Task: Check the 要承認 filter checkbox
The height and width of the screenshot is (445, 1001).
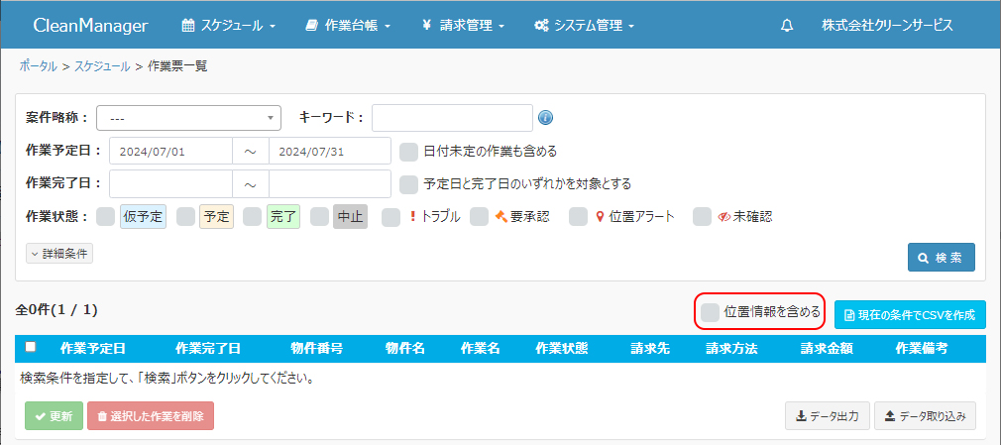Action: coord(480,216)
